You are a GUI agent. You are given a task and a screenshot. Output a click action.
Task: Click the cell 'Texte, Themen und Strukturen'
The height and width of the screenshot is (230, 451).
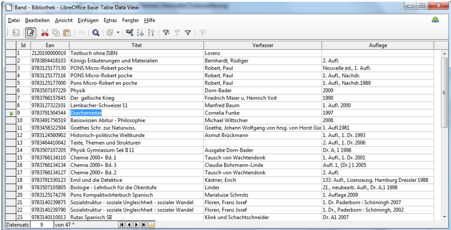click(137, 143)
